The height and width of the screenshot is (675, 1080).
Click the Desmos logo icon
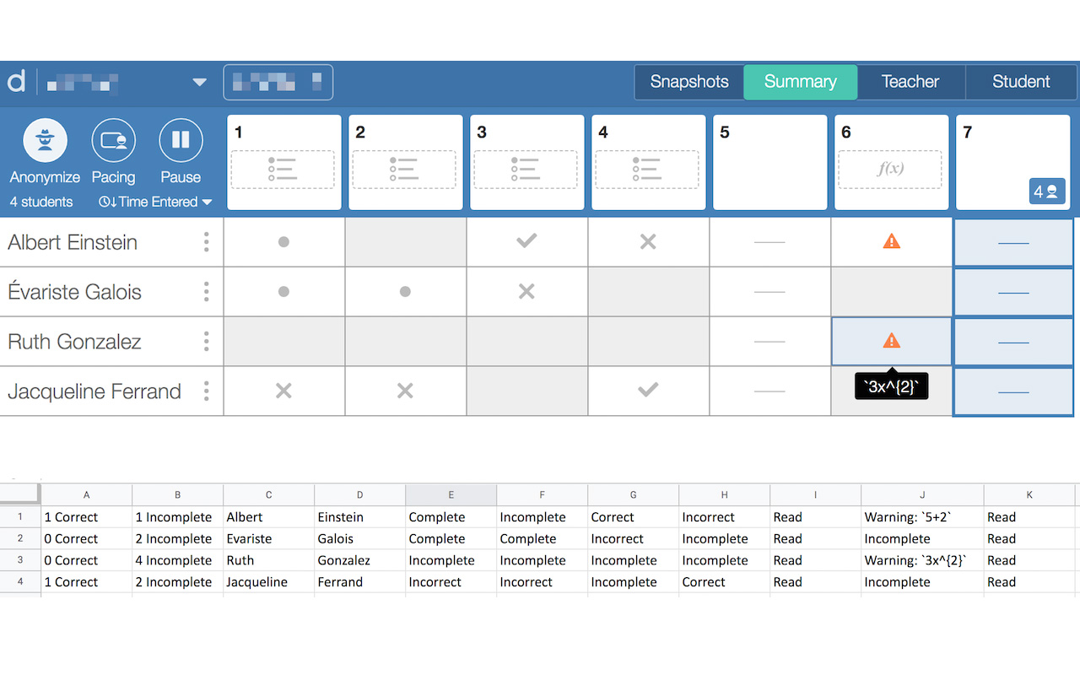pyautogui.click(x=15, y=81)
